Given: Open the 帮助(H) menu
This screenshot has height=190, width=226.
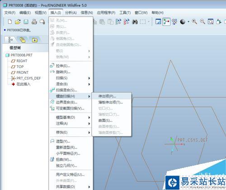Looking at the screenshot, I should (x=158, y=13).
